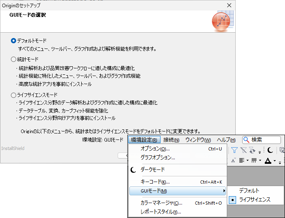Viewport: 285px width, 218px height.
Task: Click the InstallShield label text
Action: click(13, 148)
